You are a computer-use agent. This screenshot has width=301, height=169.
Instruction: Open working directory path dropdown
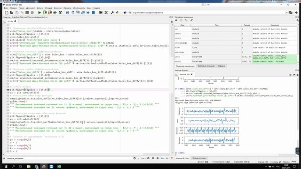pyautogui.click(x=287, y=13)
